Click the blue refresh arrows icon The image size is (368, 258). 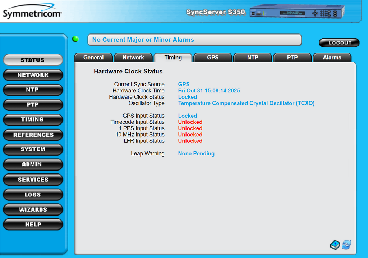[346, 245]
